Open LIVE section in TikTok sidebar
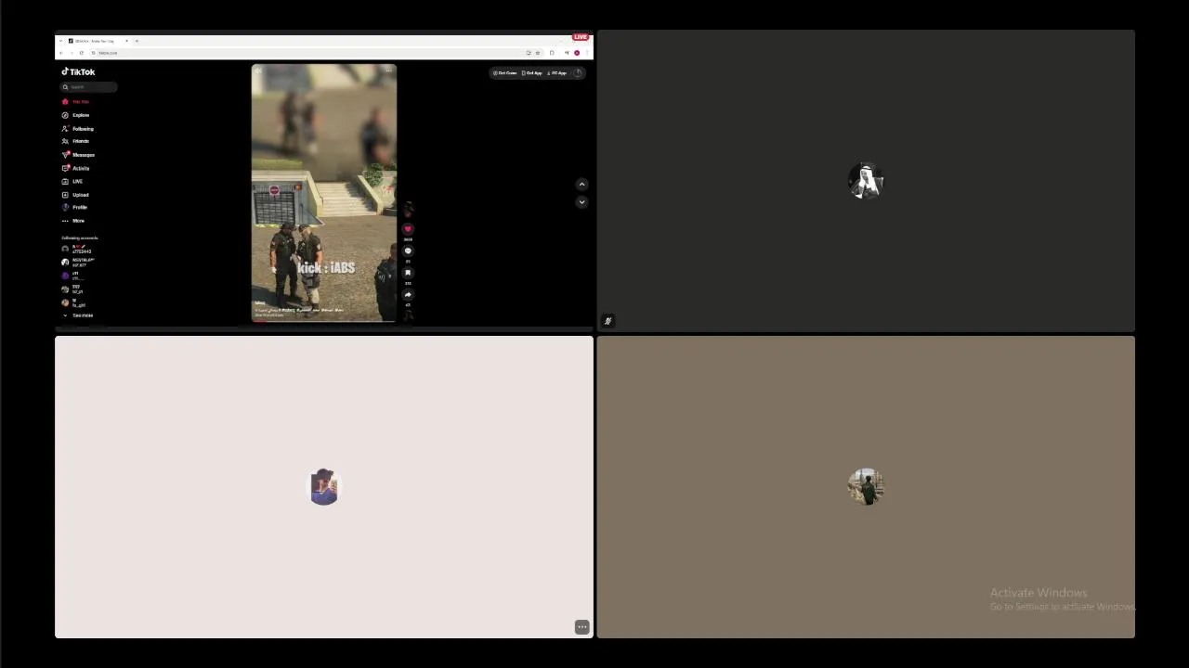Image resolution: width=1189 pixels, height=668 pixels. tap(72, 181)
